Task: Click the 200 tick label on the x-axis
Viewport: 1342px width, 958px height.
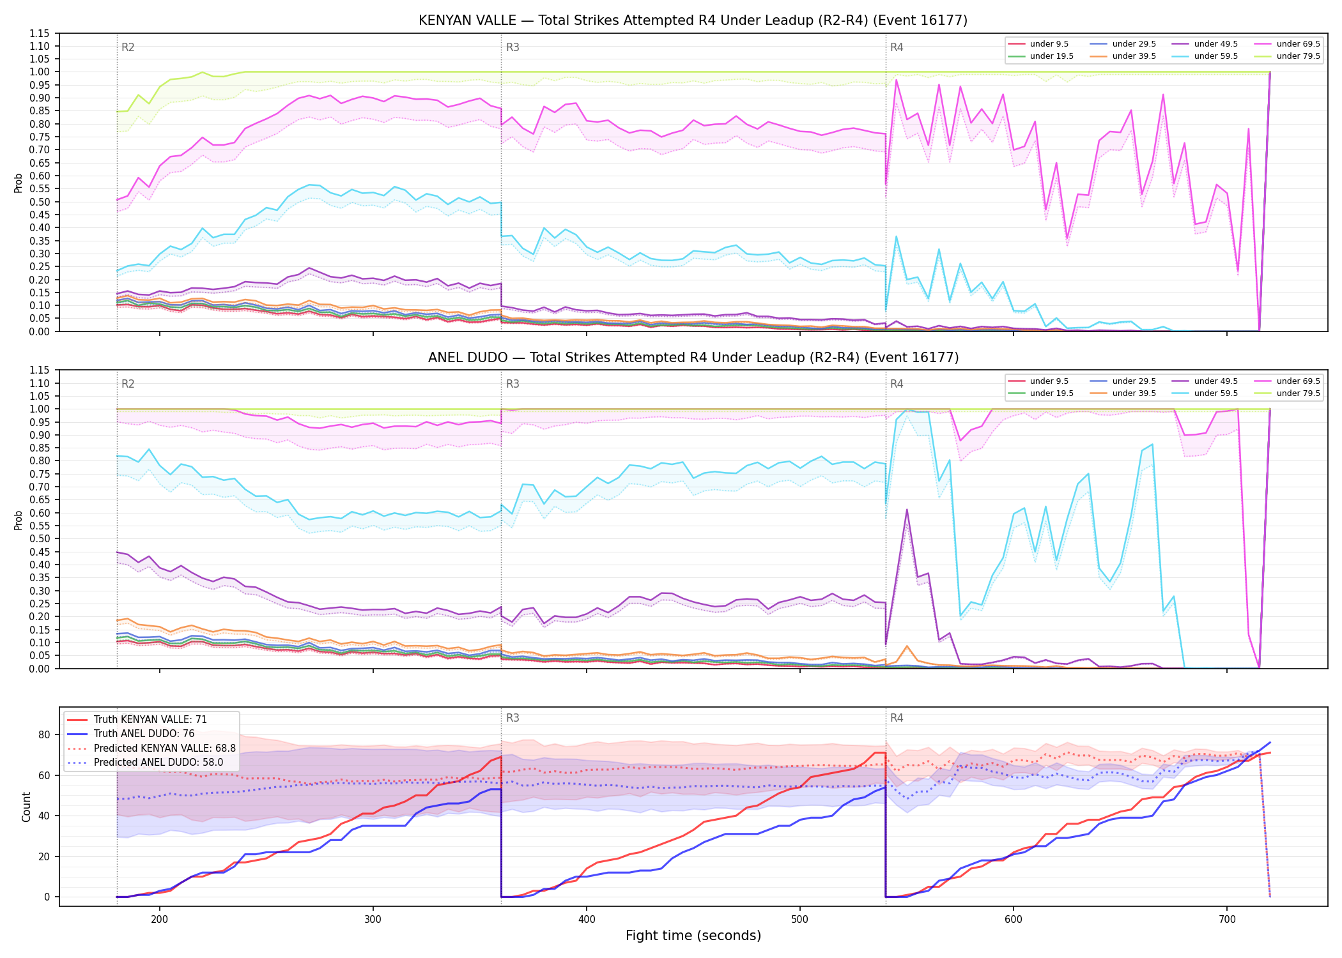Action: tap(159, 919)
